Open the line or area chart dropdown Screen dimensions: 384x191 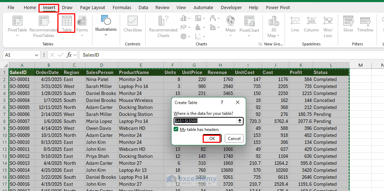(x=189, y=27)
